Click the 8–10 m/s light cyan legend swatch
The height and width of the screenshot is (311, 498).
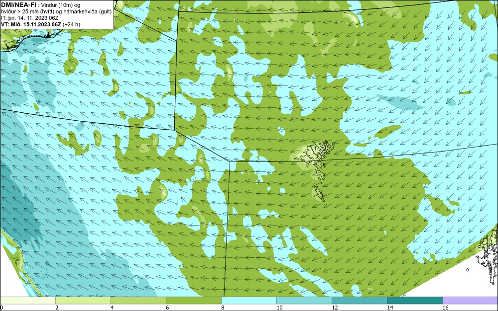pos(249,300)
